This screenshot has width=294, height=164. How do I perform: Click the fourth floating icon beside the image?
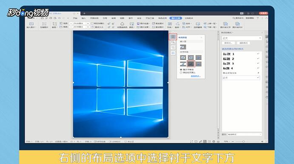point(173,53)
